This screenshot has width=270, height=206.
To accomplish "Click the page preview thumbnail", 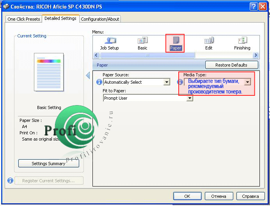I will coord(49,72).
